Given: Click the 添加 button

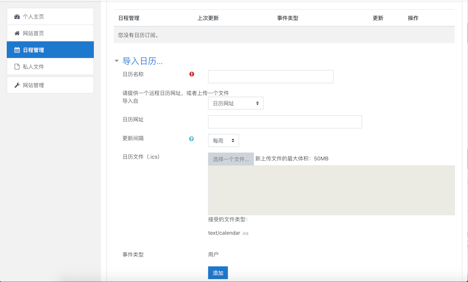Looking at the screenshot, I should (x=218, y=273).
